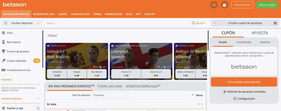Image resolution: width=281 pixels, height=111 pixels.
Task: Click the Reto Experto medal icon
Action: (3, 42)
